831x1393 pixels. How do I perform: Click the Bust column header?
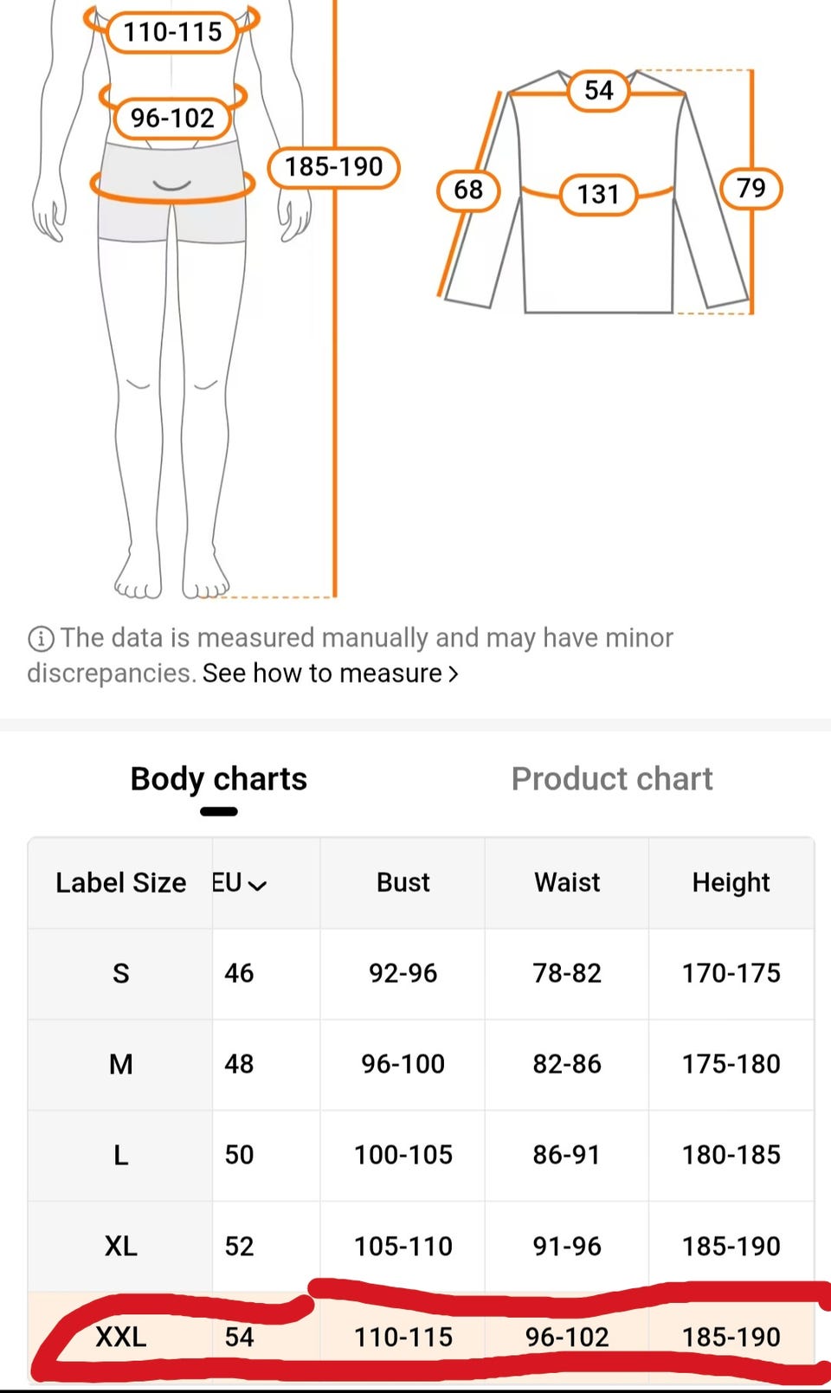(403, 882)
